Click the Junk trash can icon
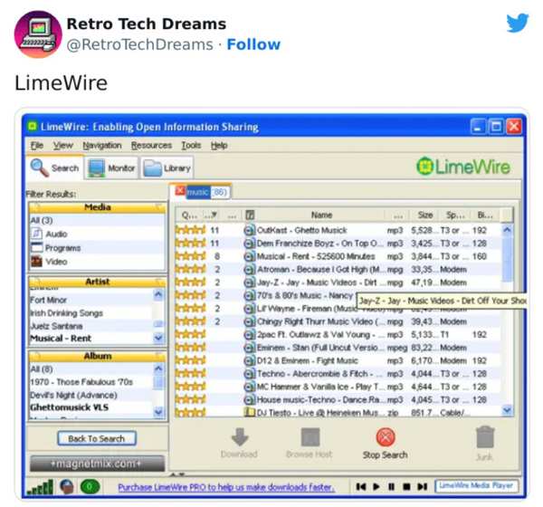This screenshot has height=507, width=543. coord(485,437)
